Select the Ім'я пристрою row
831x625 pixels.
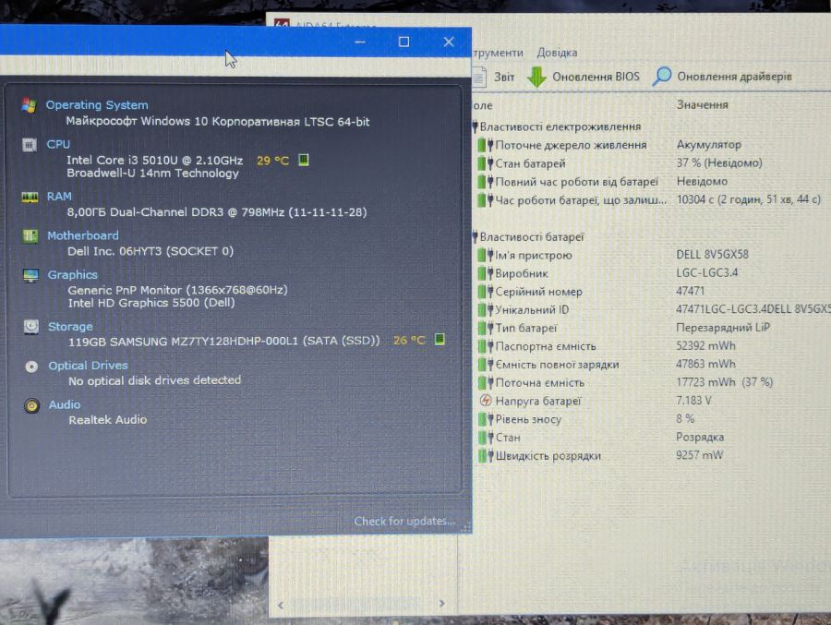613,255
